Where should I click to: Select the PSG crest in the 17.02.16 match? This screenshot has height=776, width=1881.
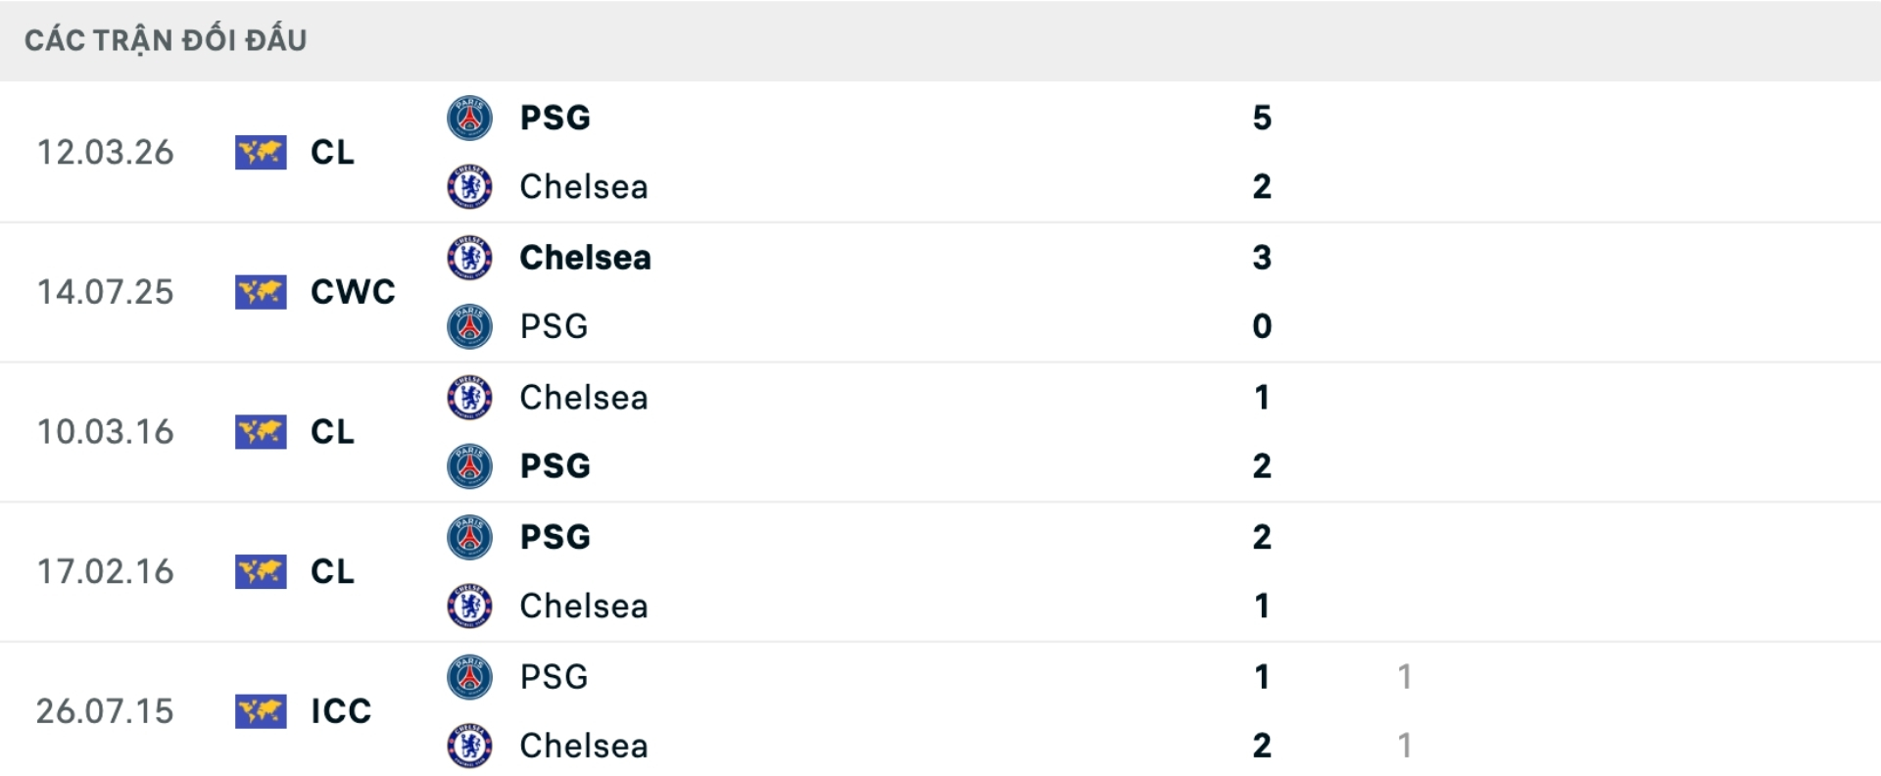tap(470, 537)
